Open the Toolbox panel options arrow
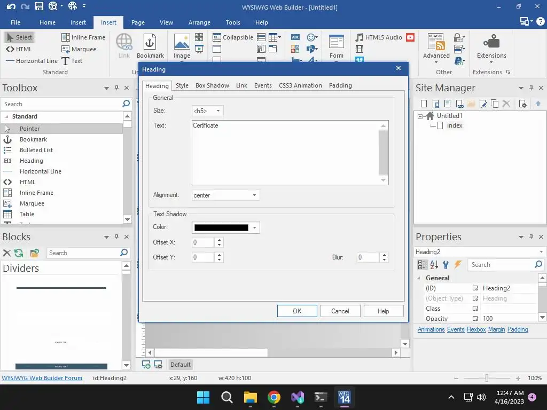The height and width of the screenshot is (410, 547). point(106,88)
